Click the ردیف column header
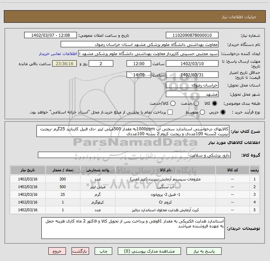This screenshot has width=270, height=261. (255, 170)
